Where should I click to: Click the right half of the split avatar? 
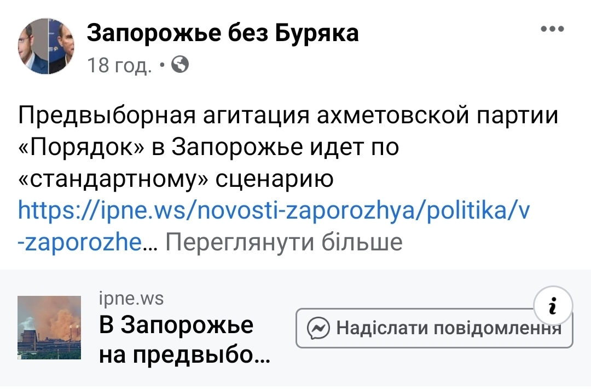[x=60, y=46]
